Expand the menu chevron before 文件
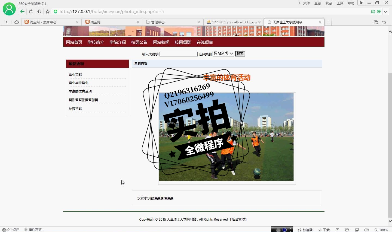 (x=299, y=3)
